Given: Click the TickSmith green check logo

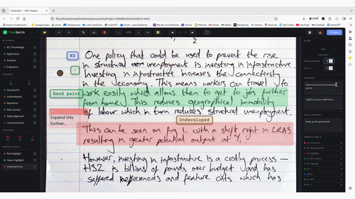Looking at the screenshot, I should tap(5, 33).
